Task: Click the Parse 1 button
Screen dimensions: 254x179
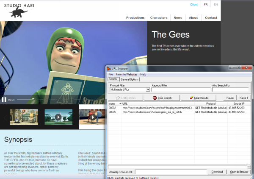Action: coord(244,98)
